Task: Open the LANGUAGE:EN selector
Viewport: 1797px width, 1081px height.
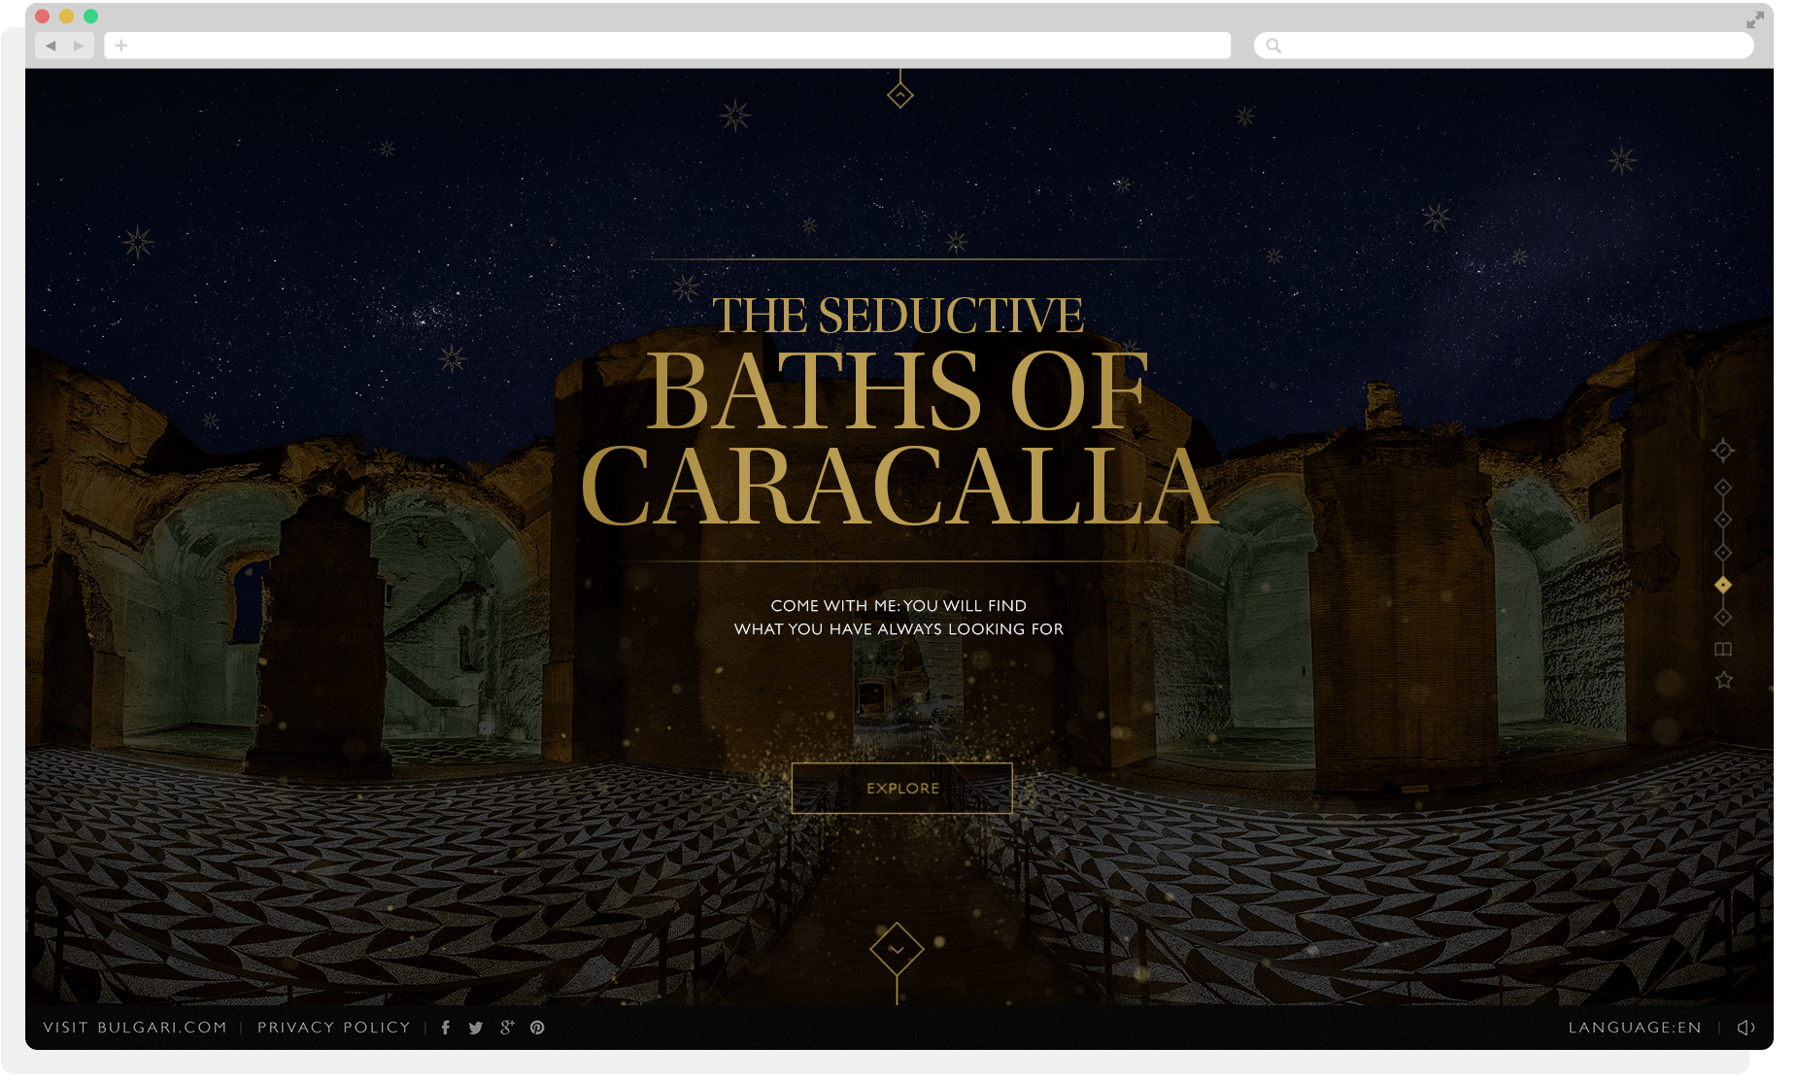Action: (x=1635, y=1028)
